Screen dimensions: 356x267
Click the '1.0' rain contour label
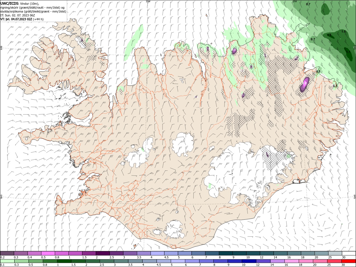pyautogui.click(x=343, y=31)
